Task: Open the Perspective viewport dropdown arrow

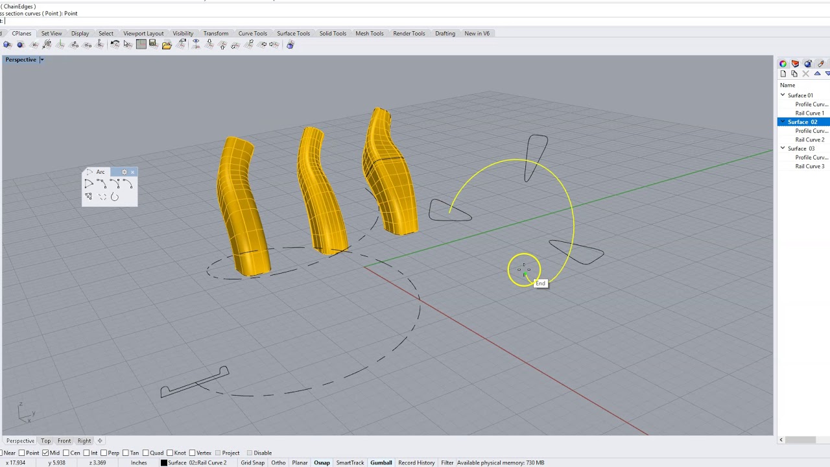Action: [41, 60]
